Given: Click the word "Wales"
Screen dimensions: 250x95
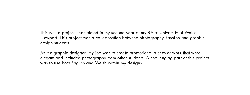Looking at the screenshot, I should tap(191, 33).
